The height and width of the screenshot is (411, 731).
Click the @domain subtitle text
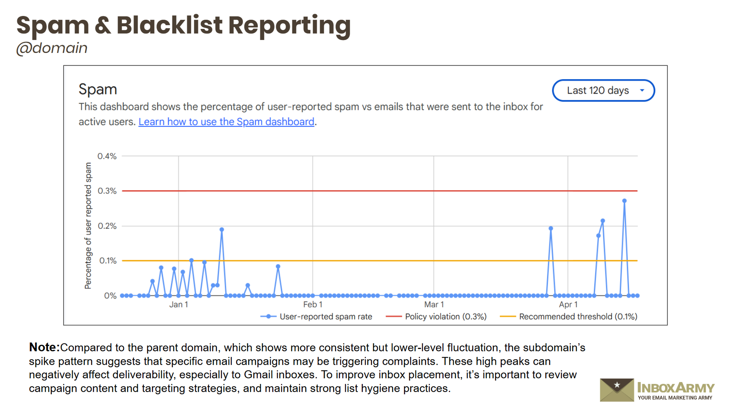point(52,48)
